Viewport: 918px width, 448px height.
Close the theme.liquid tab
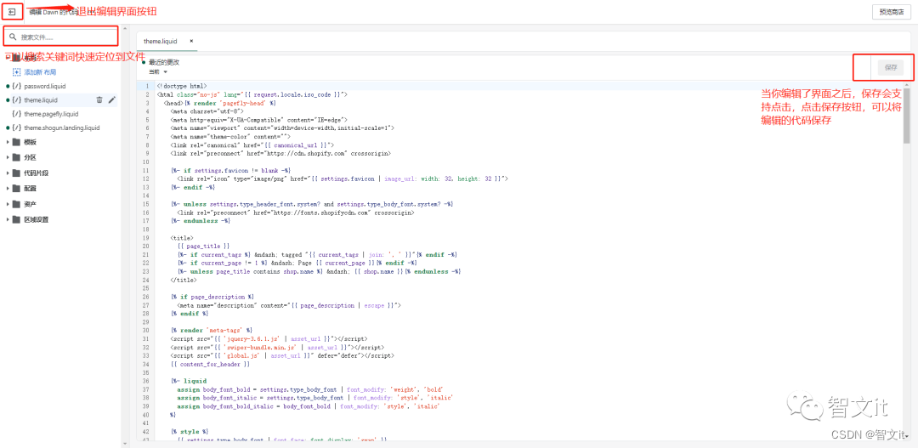point(191,42)
